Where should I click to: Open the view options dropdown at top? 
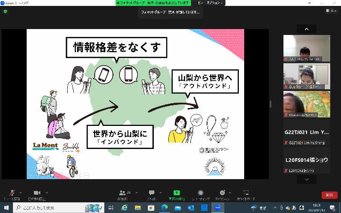pyautogui.click(x=210, y=3)
